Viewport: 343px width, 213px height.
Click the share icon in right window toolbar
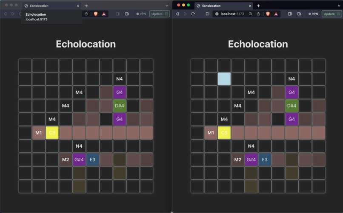pyautogui.click(x=258, y=14)
